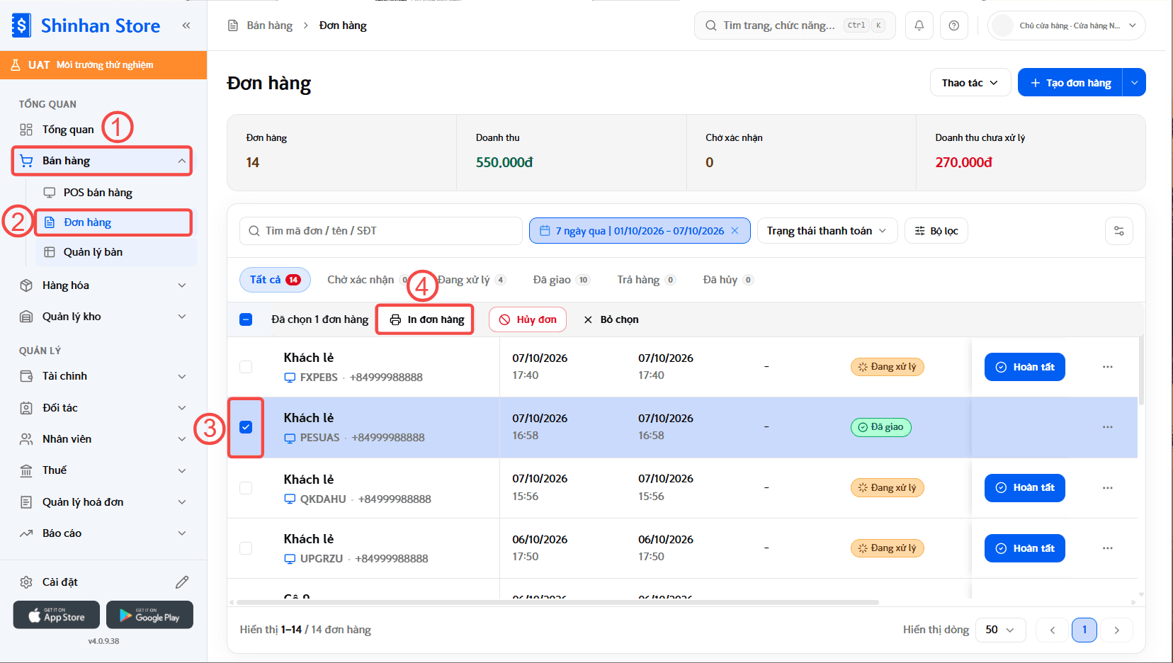Click the horizontal scrollbar under the table
This screenshot has width=1173, height=663.
pyautogui.click(x=557, y=602)
